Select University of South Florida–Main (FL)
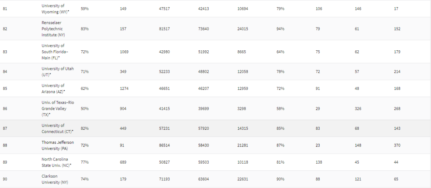The height and width of the screenshot is (188, 431). pyautogui.click(x=55, y=51)
